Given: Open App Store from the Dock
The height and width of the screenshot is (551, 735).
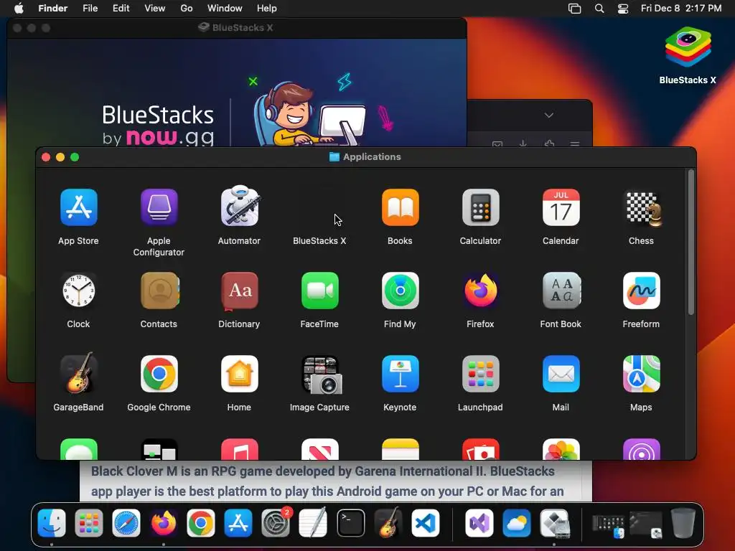Looking at the screenshot, I should tap(238, 523).
